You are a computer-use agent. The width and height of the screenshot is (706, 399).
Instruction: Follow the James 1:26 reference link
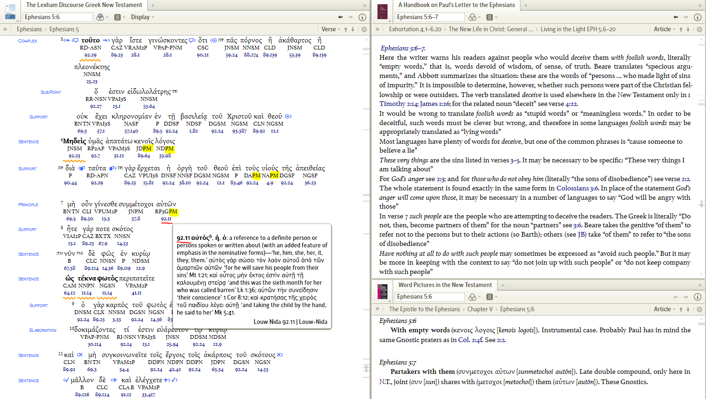(x=435, y=104)
